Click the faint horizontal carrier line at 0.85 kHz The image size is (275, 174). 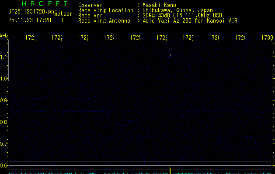pyautogui.click(x=139, y=111)
